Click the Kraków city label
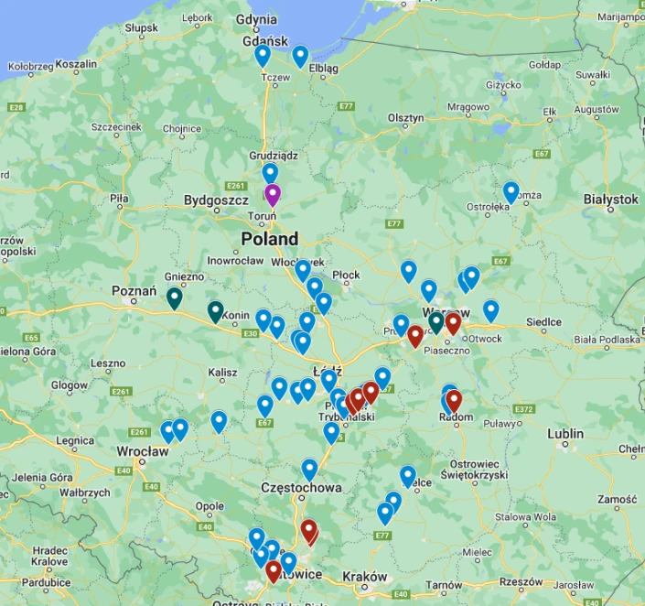 pos(365,577)
